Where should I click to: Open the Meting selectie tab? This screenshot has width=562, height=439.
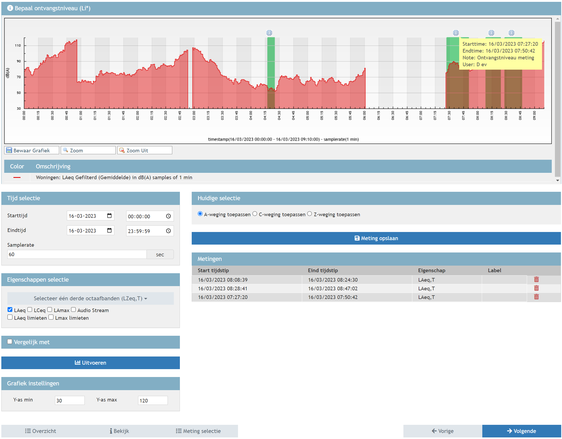[198, 431]
